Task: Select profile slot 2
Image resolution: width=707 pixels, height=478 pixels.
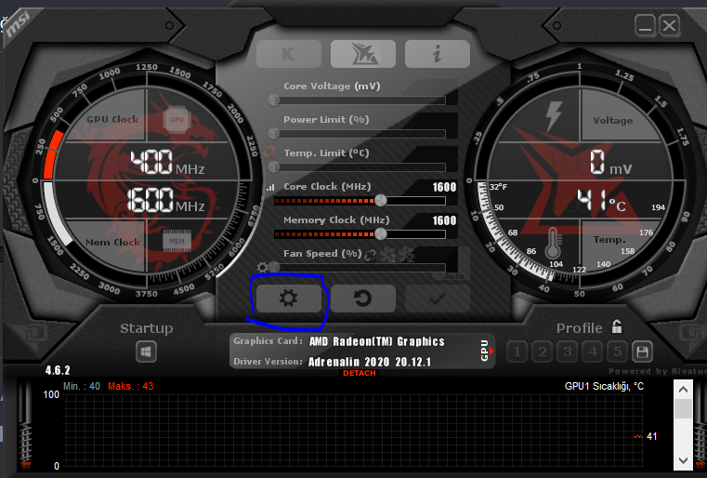Action: pyautogui.click(x=543, y=352)
